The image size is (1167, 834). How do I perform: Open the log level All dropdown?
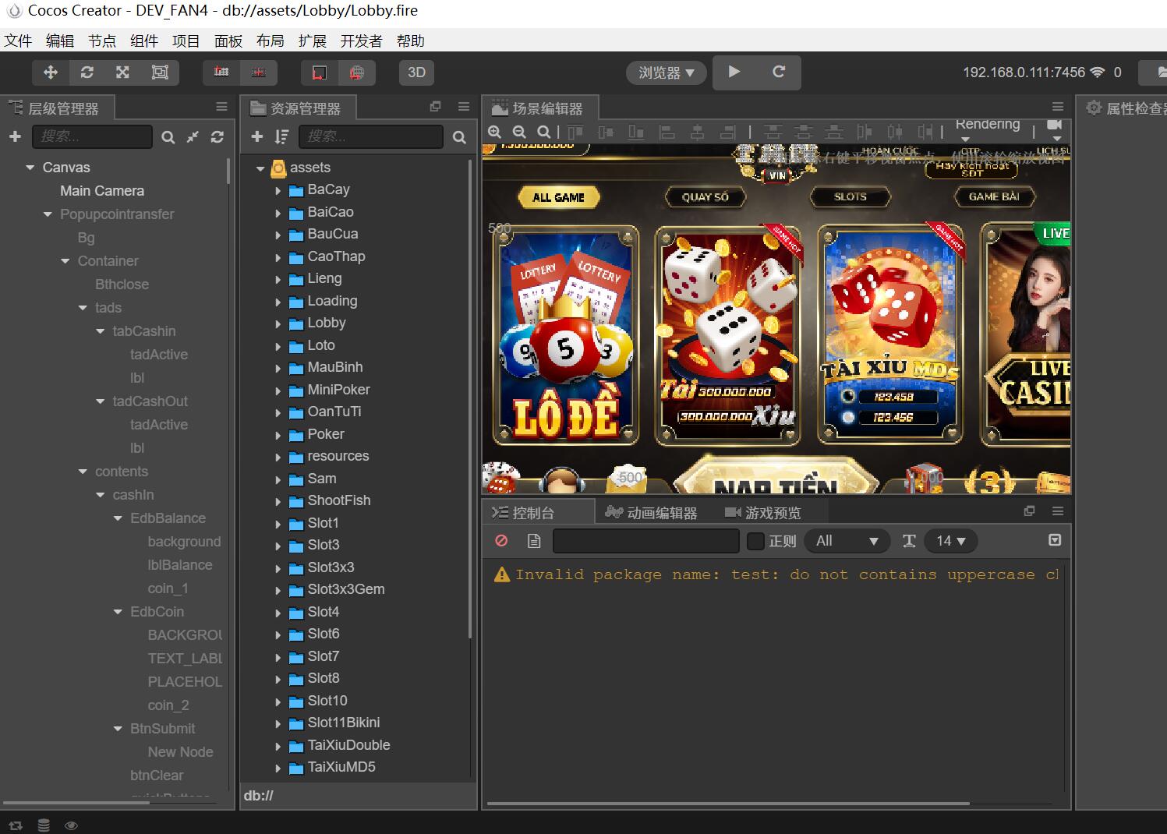point(846,541)
